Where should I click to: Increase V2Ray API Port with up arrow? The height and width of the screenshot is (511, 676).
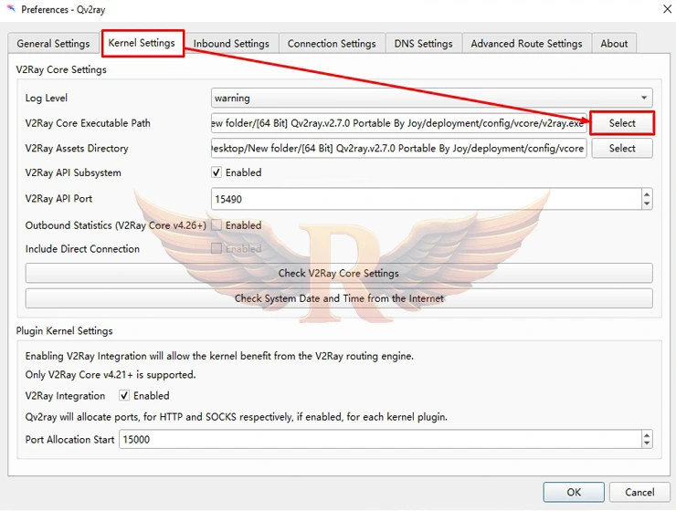pos(647,193)
